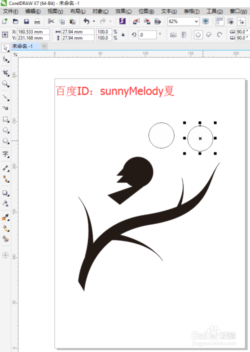
Task: Open the 62% zoom level dropdown
Action: pyautogui.click(x=196, y=21)
